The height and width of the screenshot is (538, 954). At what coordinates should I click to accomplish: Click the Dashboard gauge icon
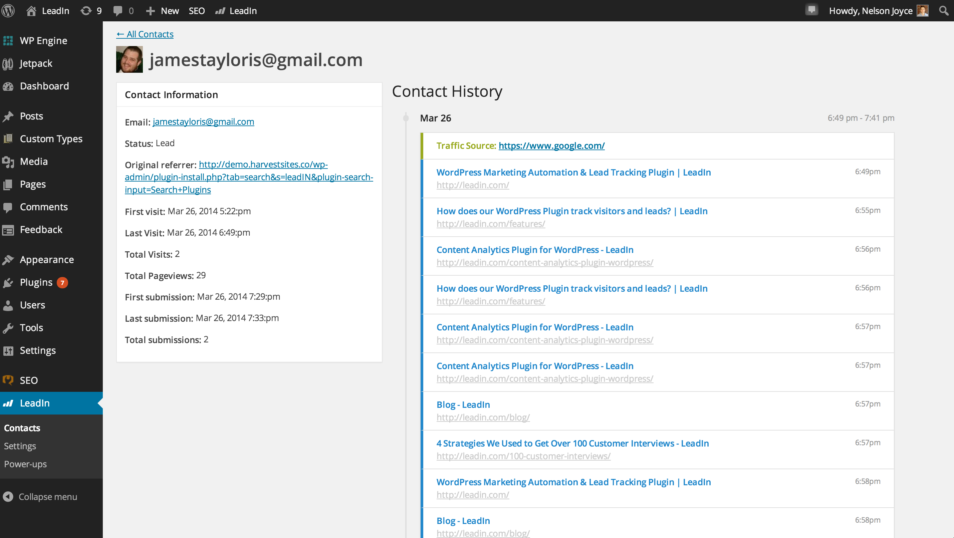[8, 86]
